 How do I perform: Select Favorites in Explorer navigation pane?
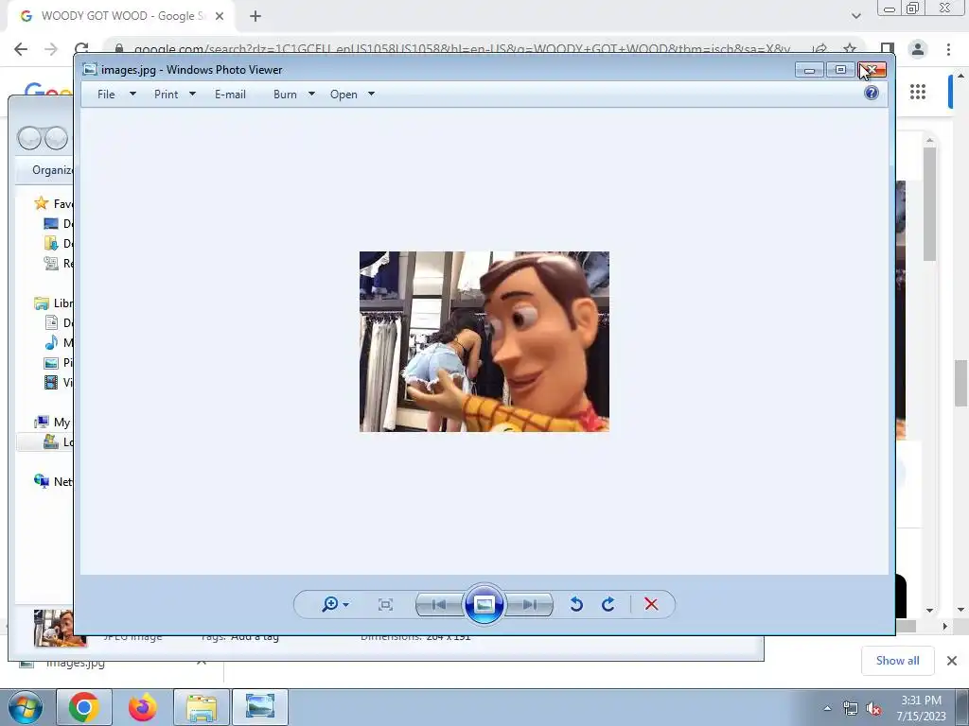tap(54, 203)
